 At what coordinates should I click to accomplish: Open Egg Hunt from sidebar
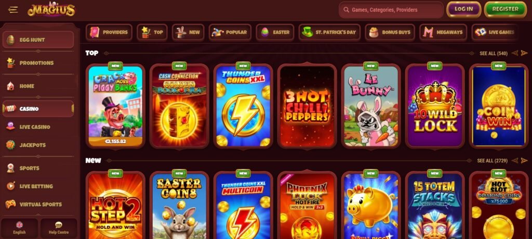click(x=38, y=39)
